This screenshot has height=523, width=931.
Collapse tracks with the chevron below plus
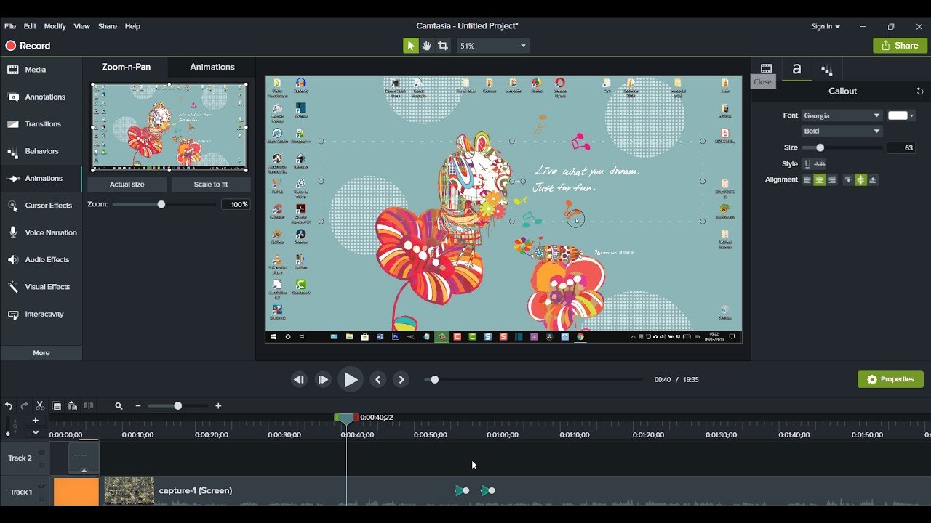35,432
